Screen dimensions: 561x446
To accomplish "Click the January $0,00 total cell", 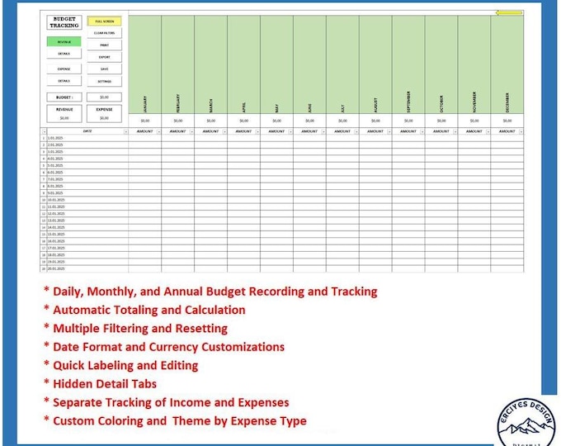I will coord(145,121).
